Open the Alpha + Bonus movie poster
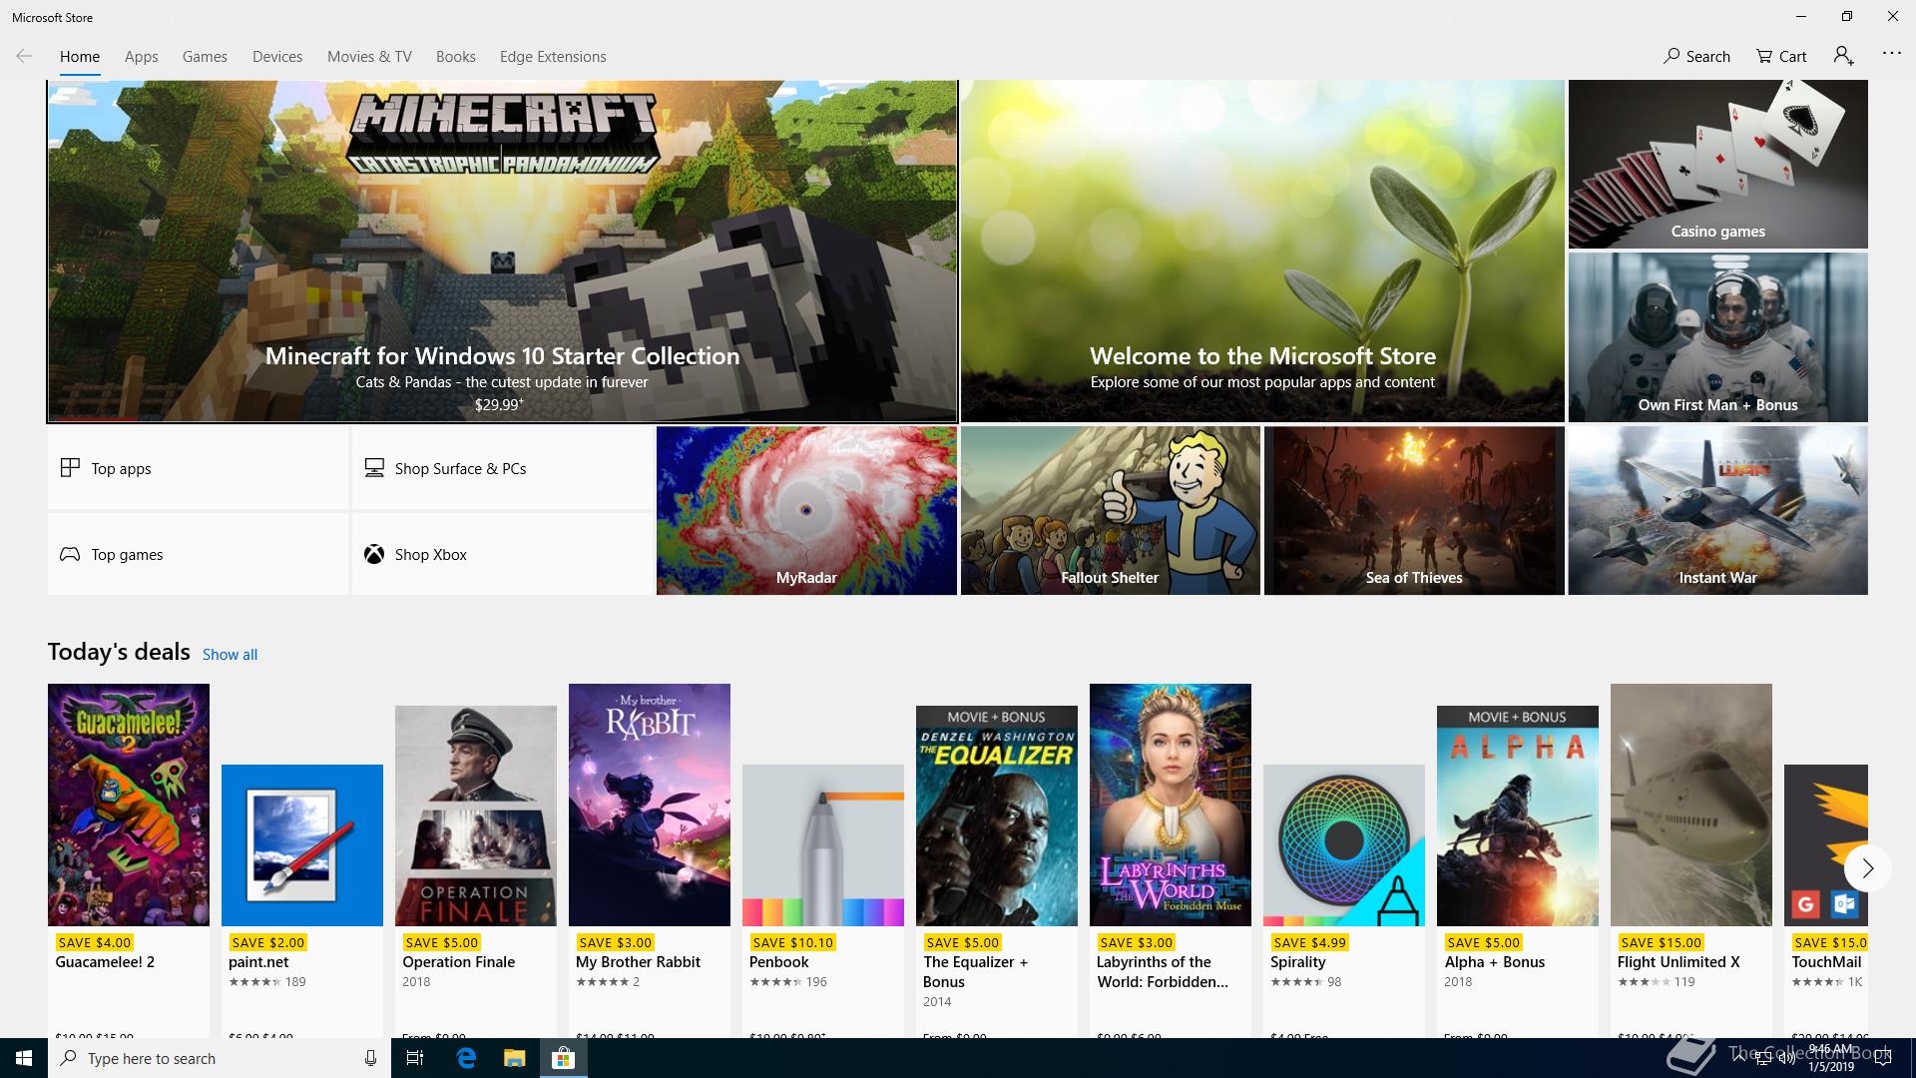Screen dimensions: 1916x1078 point(1518,815)
